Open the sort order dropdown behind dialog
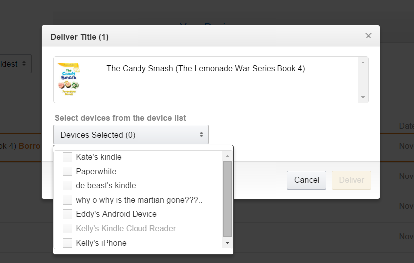Screen dimensions: 414x263 click(x=16, y=64)
